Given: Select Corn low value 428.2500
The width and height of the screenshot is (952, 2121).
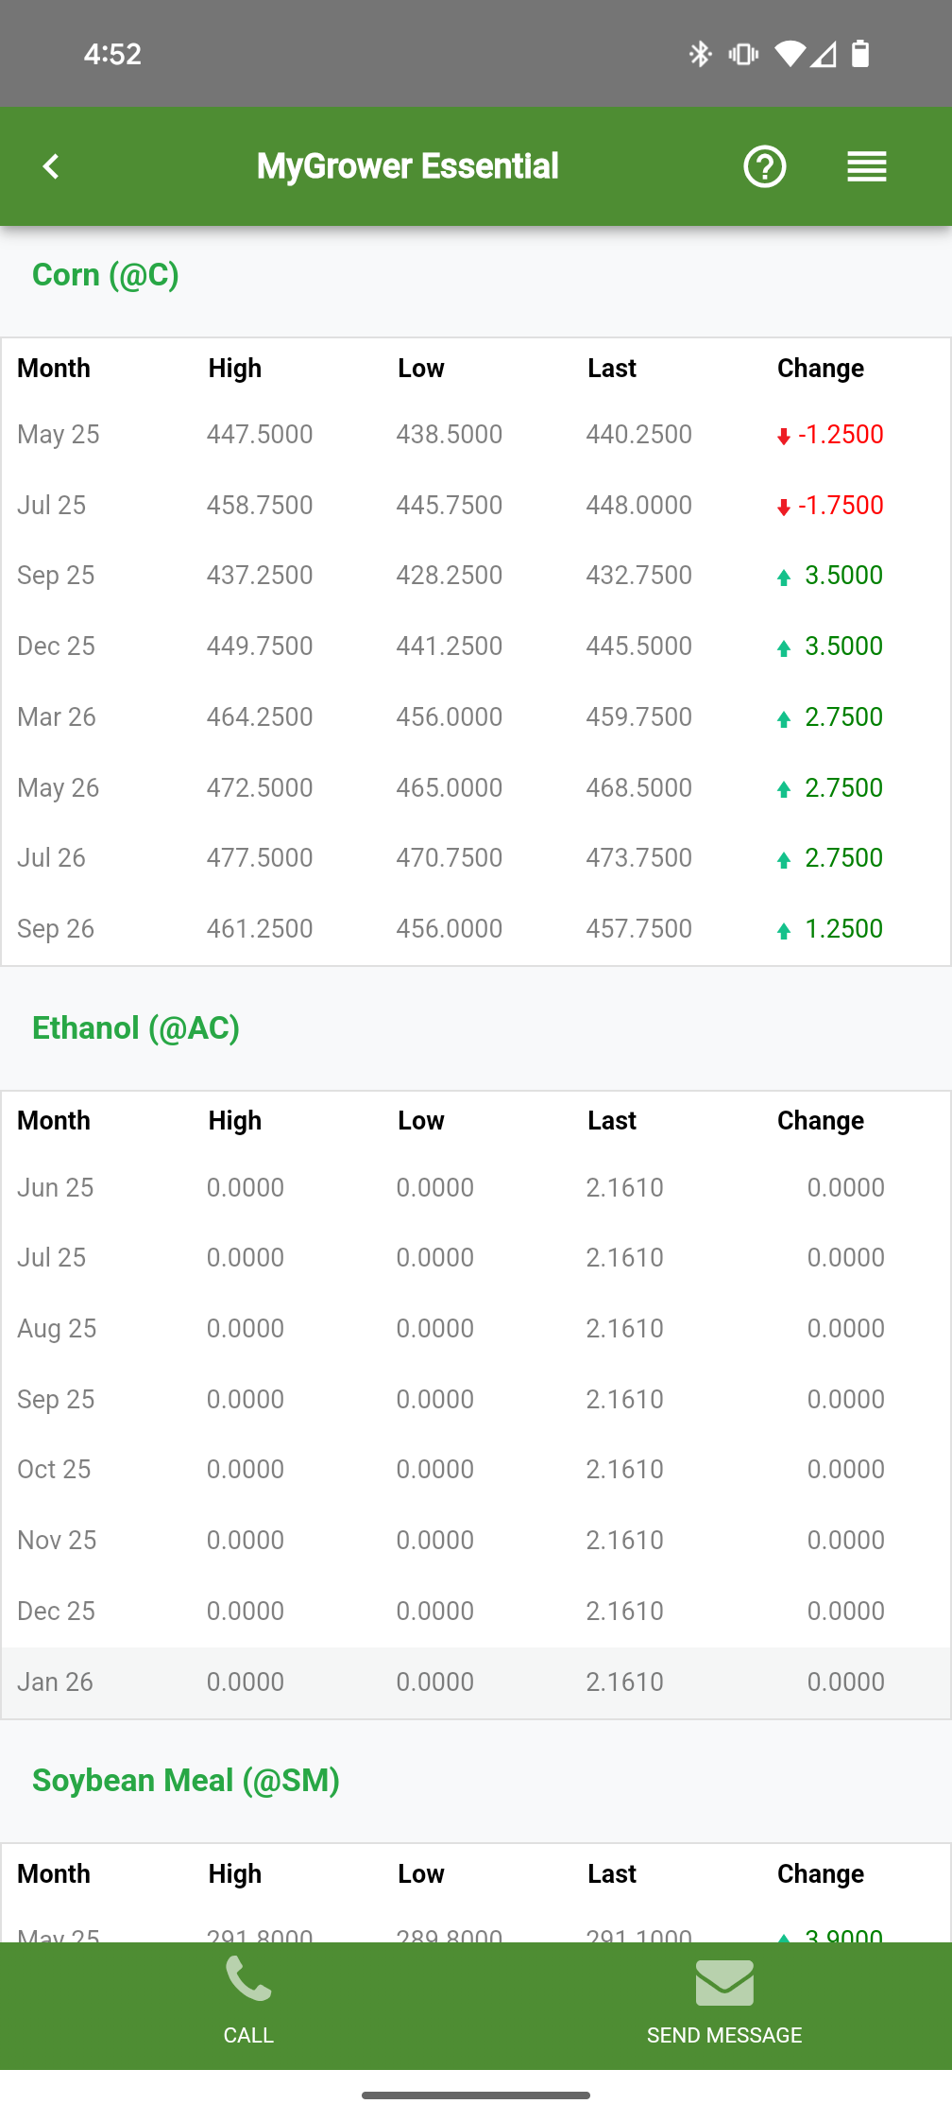Looking at the screenshot, I should click(x=450, y=575).
